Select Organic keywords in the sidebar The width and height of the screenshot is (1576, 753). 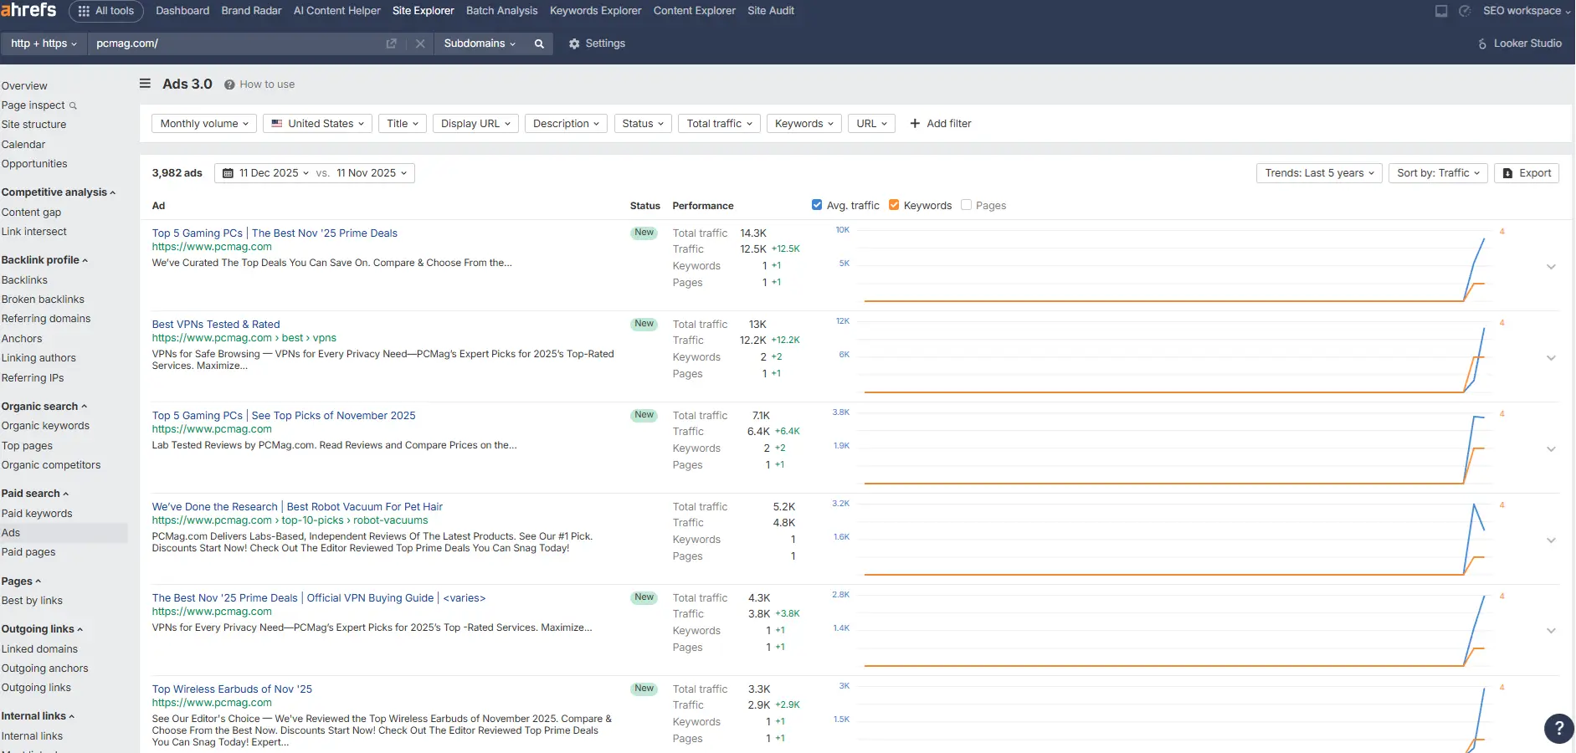46,425
